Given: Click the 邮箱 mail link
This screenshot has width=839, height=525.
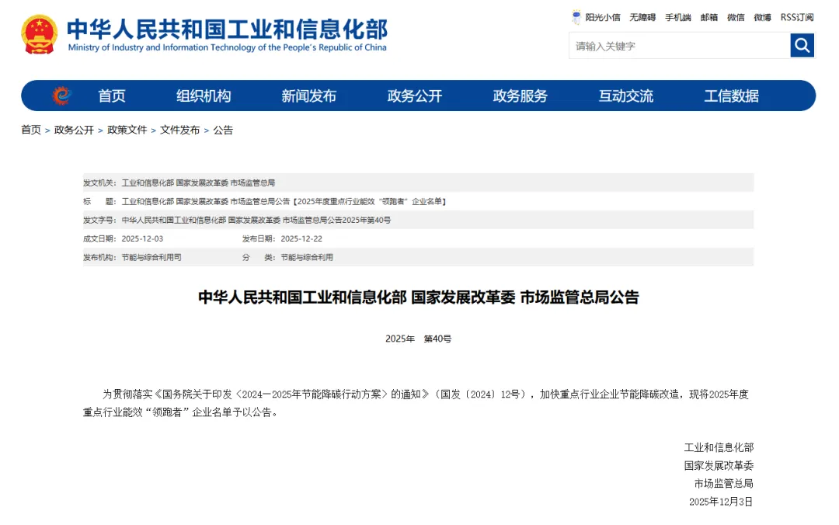Looking at the screenshot, I should 709,18.
